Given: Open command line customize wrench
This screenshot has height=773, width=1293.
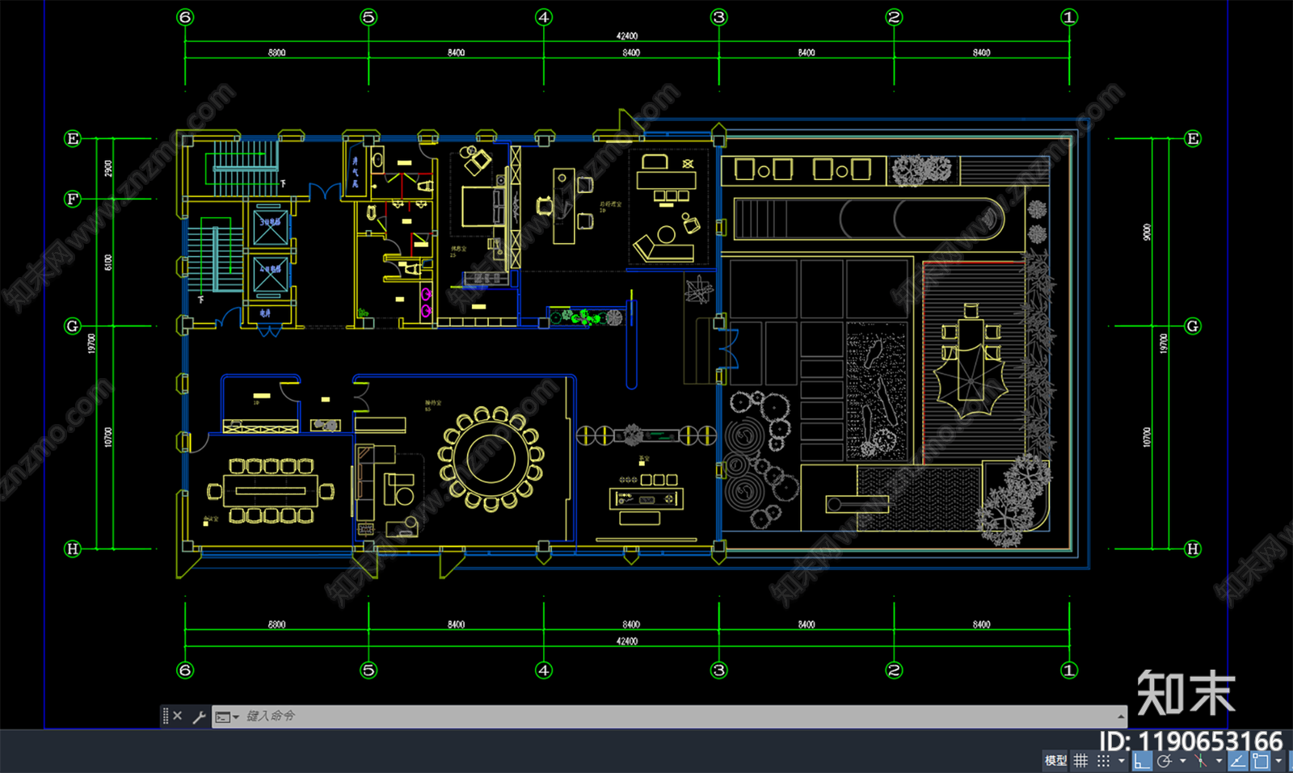Looking at the screenshot, I should pyautogui.click(x=199, y=716).
